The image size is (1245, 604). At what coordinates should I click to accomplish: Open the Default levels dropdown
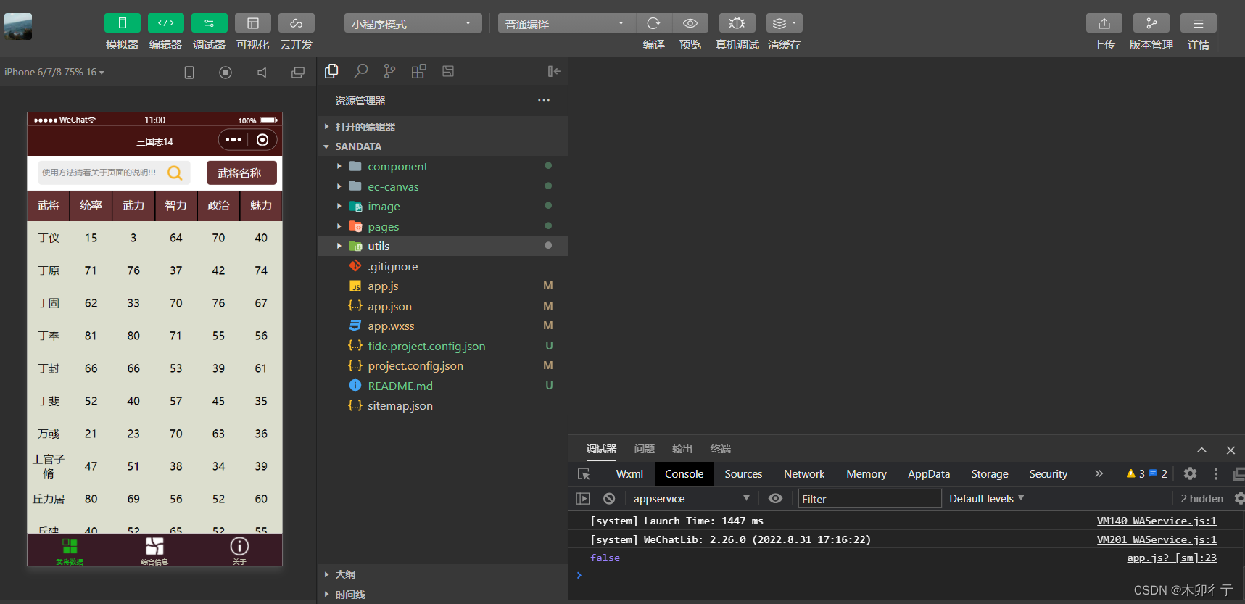(x=986, y=498)
